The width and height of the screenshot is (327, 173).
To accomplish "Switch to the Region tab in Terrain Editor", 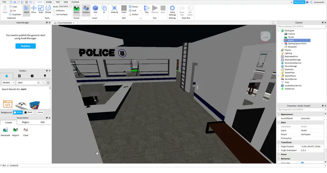I will pos(26,122).
